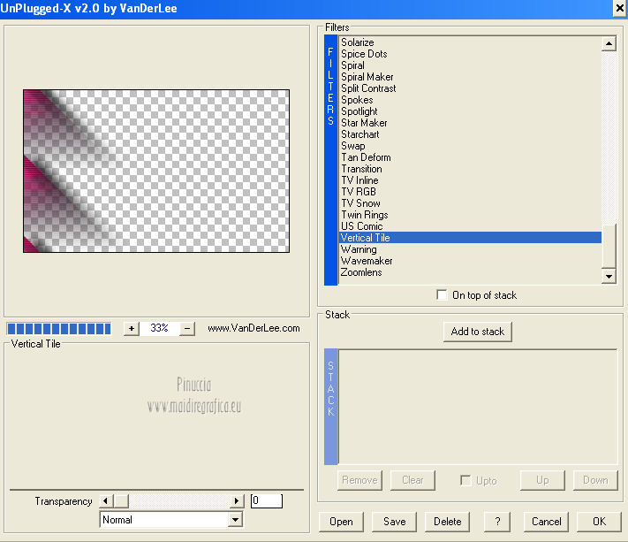Select the Spice Dots filter

tap(470, 54)
